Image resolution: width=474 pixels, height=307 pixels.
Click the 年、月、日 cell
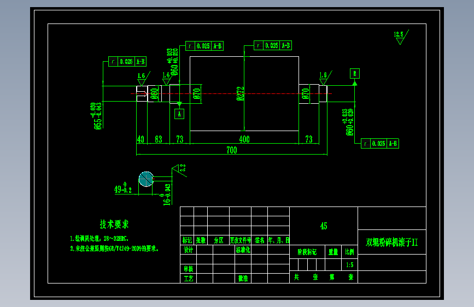pos(279,240)
